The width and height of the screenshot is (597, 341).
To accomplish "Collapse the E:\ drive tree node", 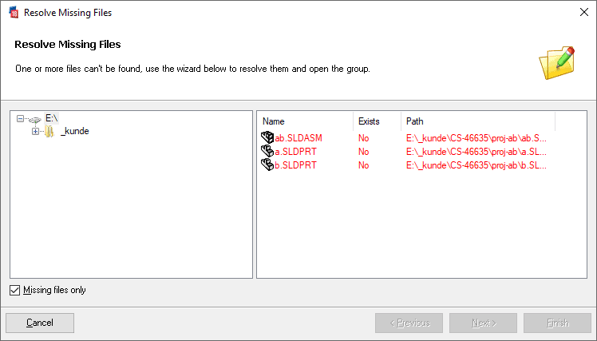I will [20, 119].
